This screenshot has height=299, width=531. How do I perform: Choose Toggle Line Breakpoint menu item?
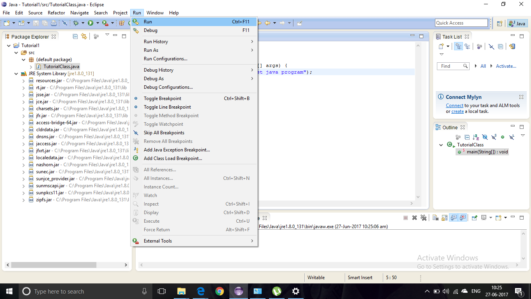(194, 107)
